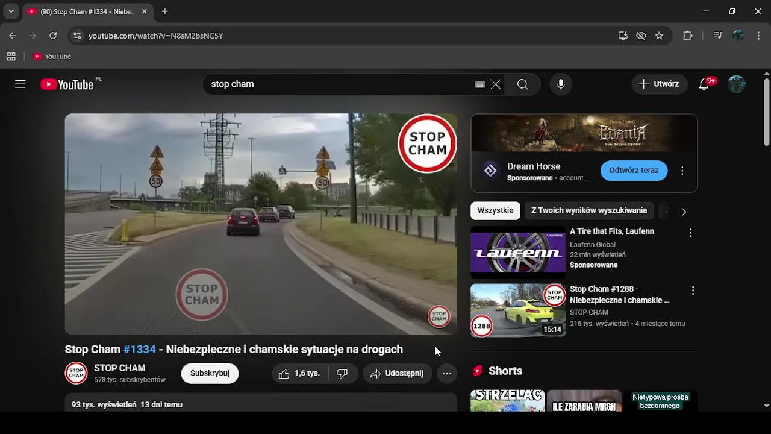Open A Tire that Fits, Laufenn title
This screenshot has height=434, width=771.
pyautogui.click(x=612, y=231)
